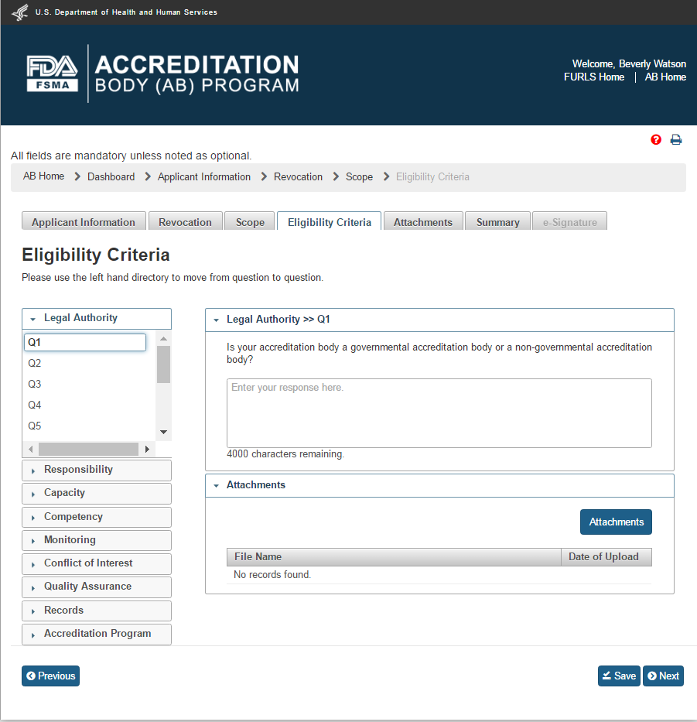
Task: Follow the FURLS Home link
Action: 594,77
